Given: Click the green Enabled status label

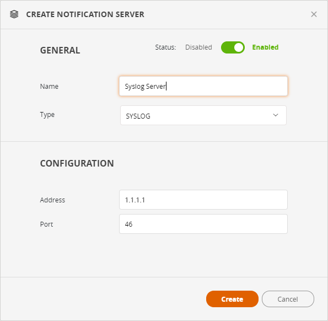Looking at the screenshot, I should tap(265, 47).
